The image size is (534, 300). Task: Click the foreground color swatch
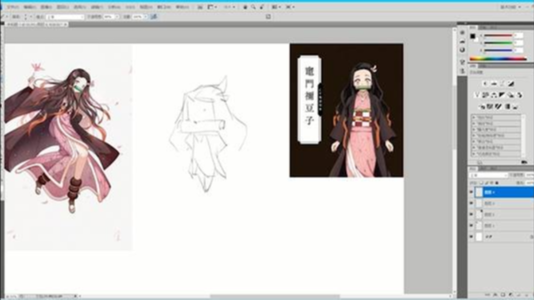tap(473, 37)
